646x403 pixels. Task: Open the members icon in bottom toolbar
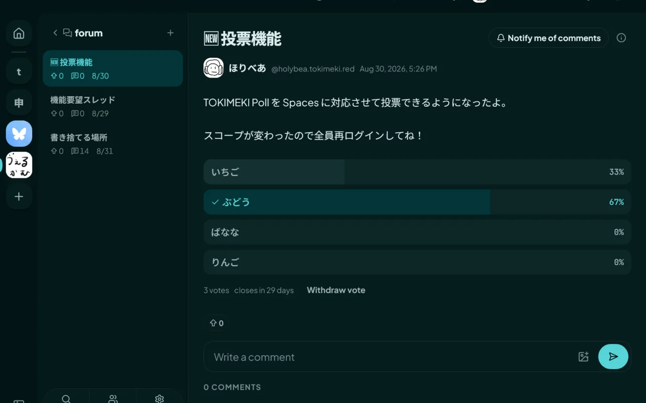pos(113,398)
